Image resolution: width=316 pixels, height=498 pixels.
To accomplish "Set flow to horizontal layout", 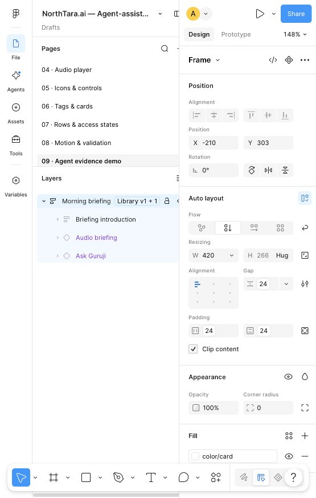I will click(x=254, y=228).
